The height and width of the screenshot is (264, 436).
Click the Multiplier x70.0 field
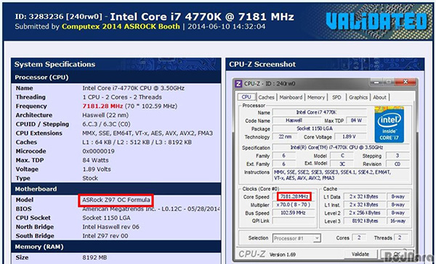click(x=294, y=205)
